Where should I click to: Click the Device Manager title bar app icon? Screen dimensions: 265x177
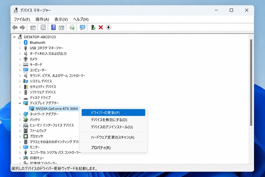click(16, 10)
